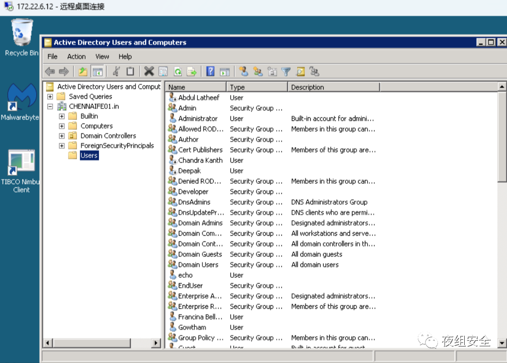Sort by the Type column header

(257, 88)
